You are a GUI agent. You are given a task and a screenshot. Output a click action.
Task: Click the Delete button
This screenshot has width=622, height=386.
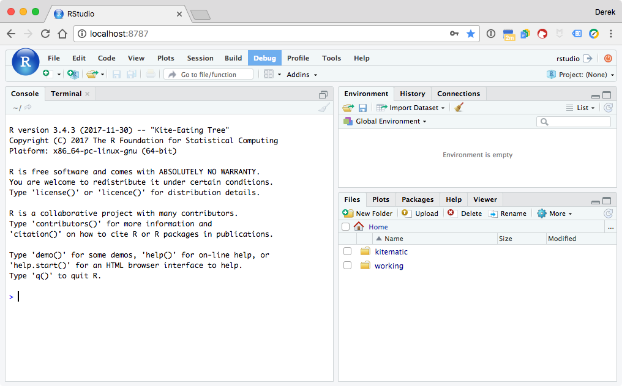pos(465,213)
